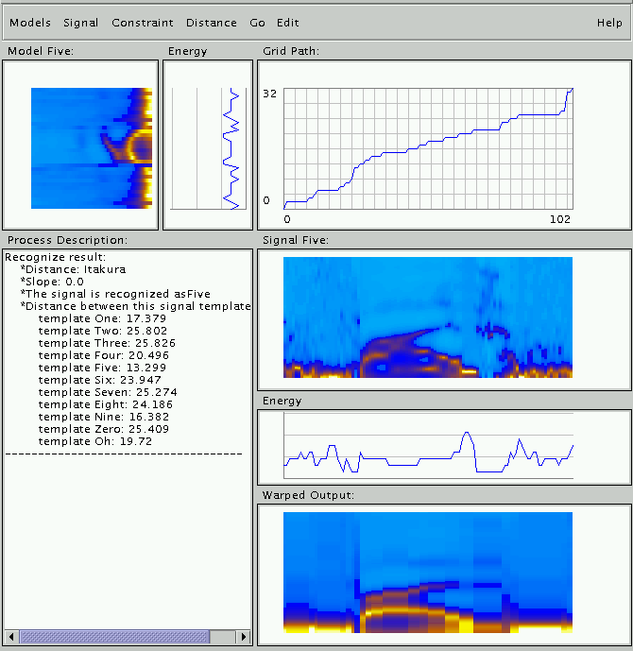Click the Warped Output spectrogram

[428, 572]
